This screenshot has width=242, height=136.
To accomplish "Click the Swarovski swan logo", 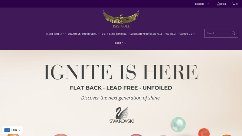I will (x=122, y=115).
